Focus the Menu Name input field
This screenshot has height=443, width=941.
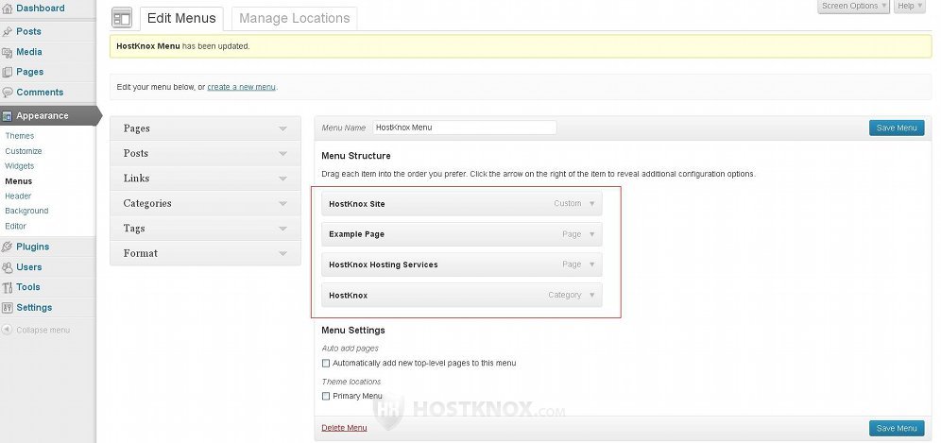[x=465, y=128]
